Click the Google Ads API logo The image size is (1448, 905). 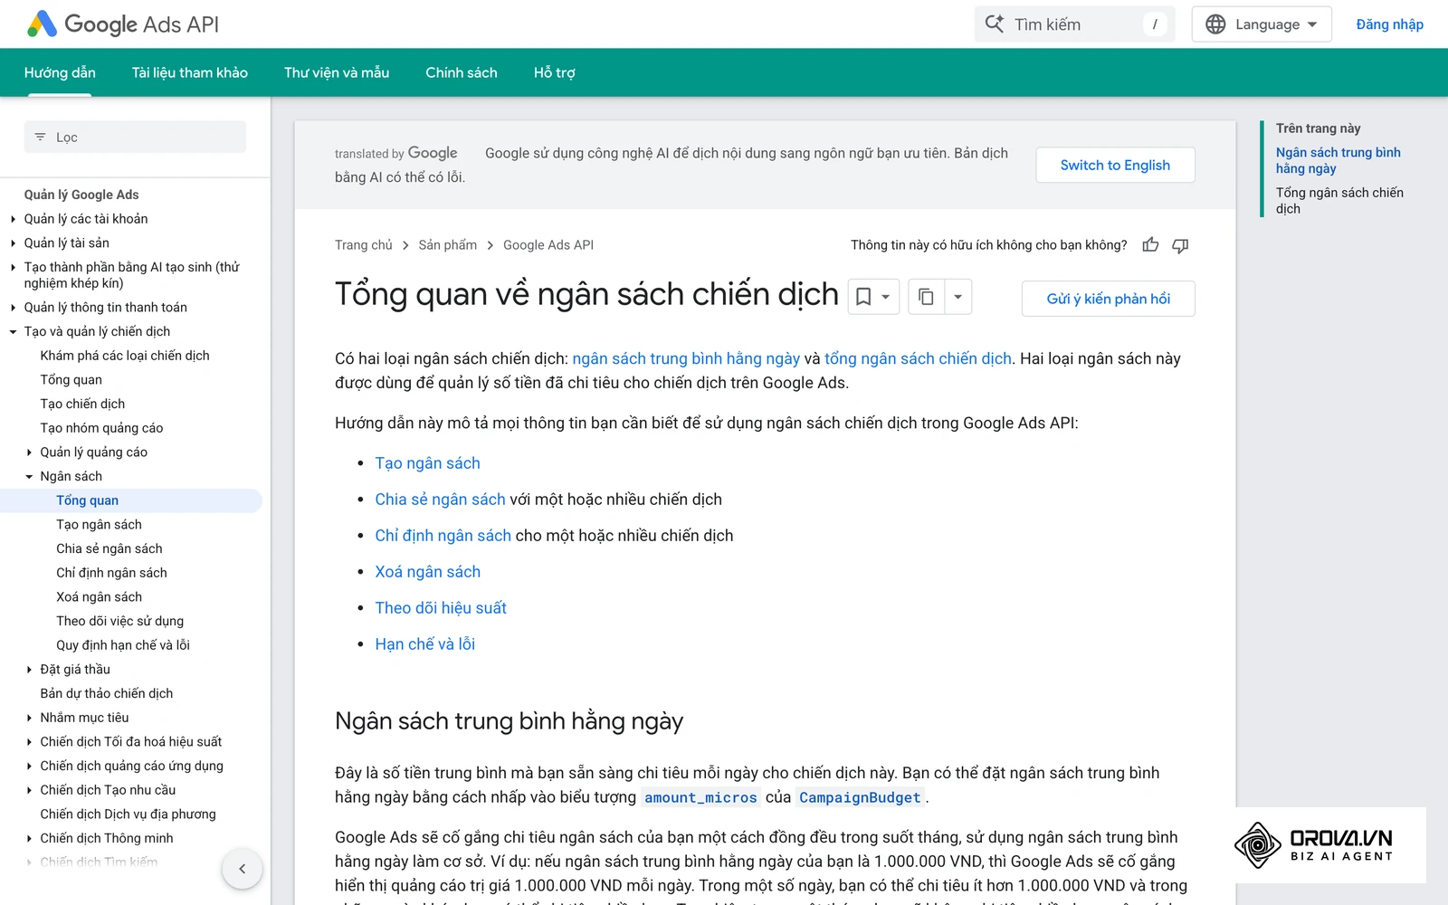tap(123, 24)
